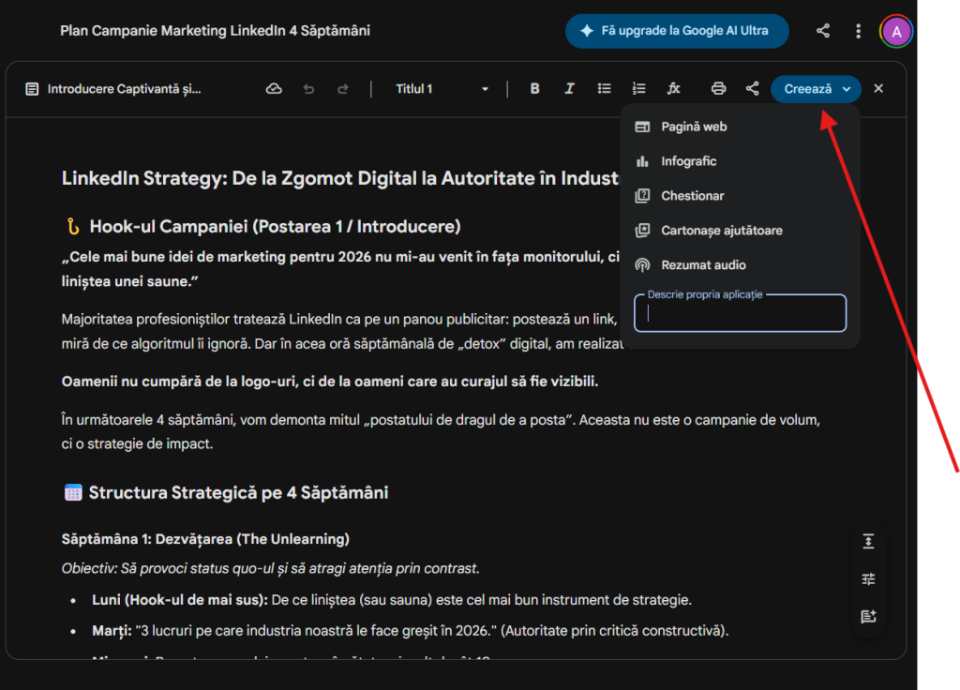The height and width of the screenshot is (690, 960).
Task: Click the paragraph starting Majoritatea profesioniștilor
Action: [x=340, y=331]
